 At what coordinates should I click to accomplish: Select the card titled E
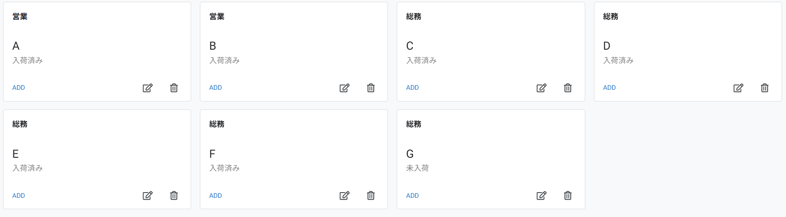pyautogui.click(x=97, y=159)
